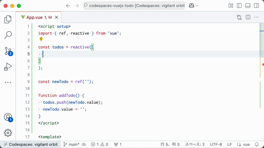This screenshot has width=264, height=148.
Task: Open problems showing 1 error 0 warnings
Action: click(x=99, y=144)
